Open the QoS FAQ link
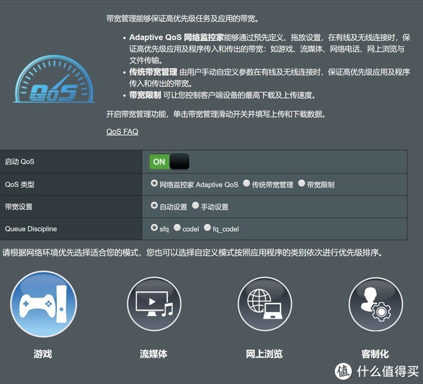The width and height of the screenshot is (423, 384). (x=122, y=132)
